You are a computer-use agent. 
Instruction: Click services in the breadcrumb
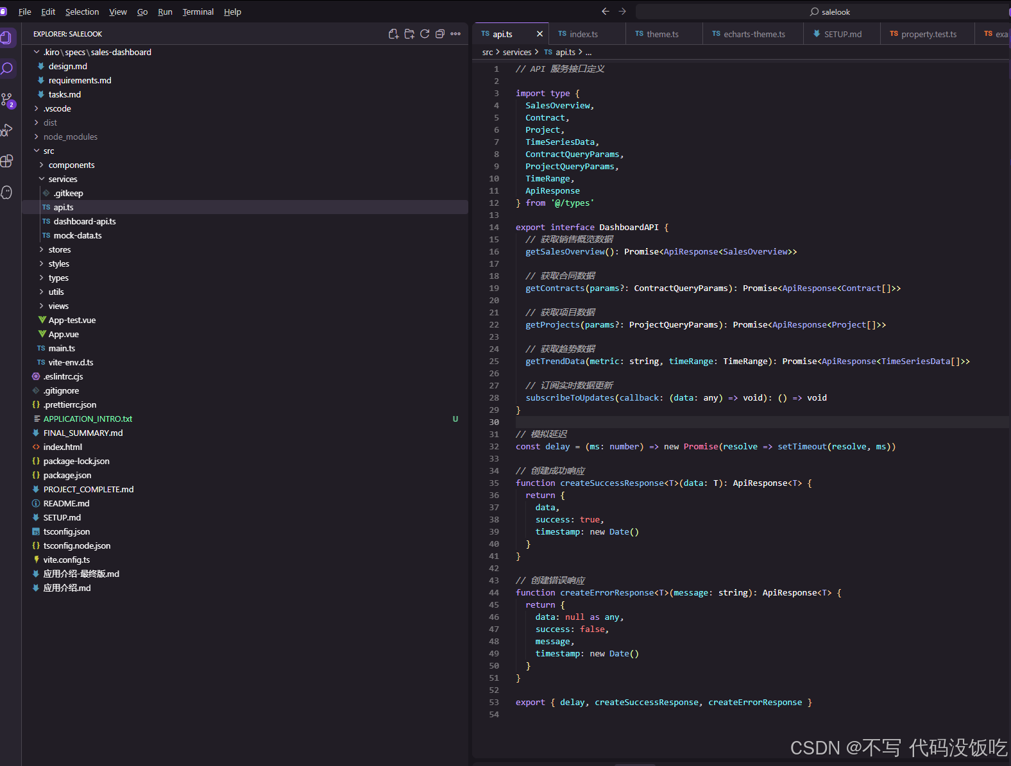tap(517, 52)
